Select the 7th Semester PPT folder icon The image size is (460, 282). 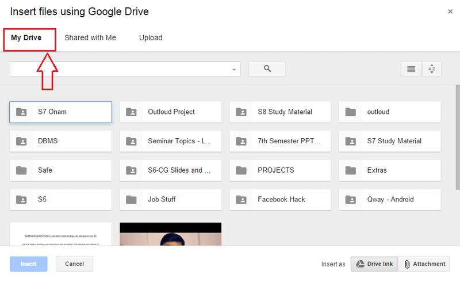pos(241,141)
